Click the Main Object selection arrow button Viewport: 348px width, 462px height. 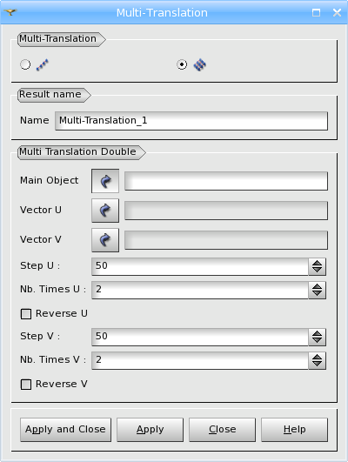coord(105,181)
